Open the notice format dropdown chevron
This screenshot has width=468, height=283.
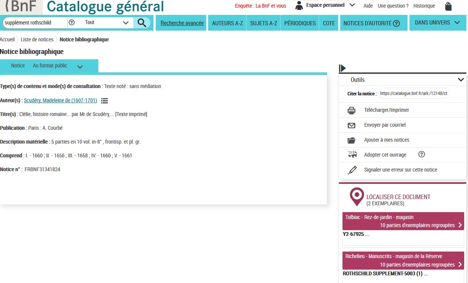80,67
